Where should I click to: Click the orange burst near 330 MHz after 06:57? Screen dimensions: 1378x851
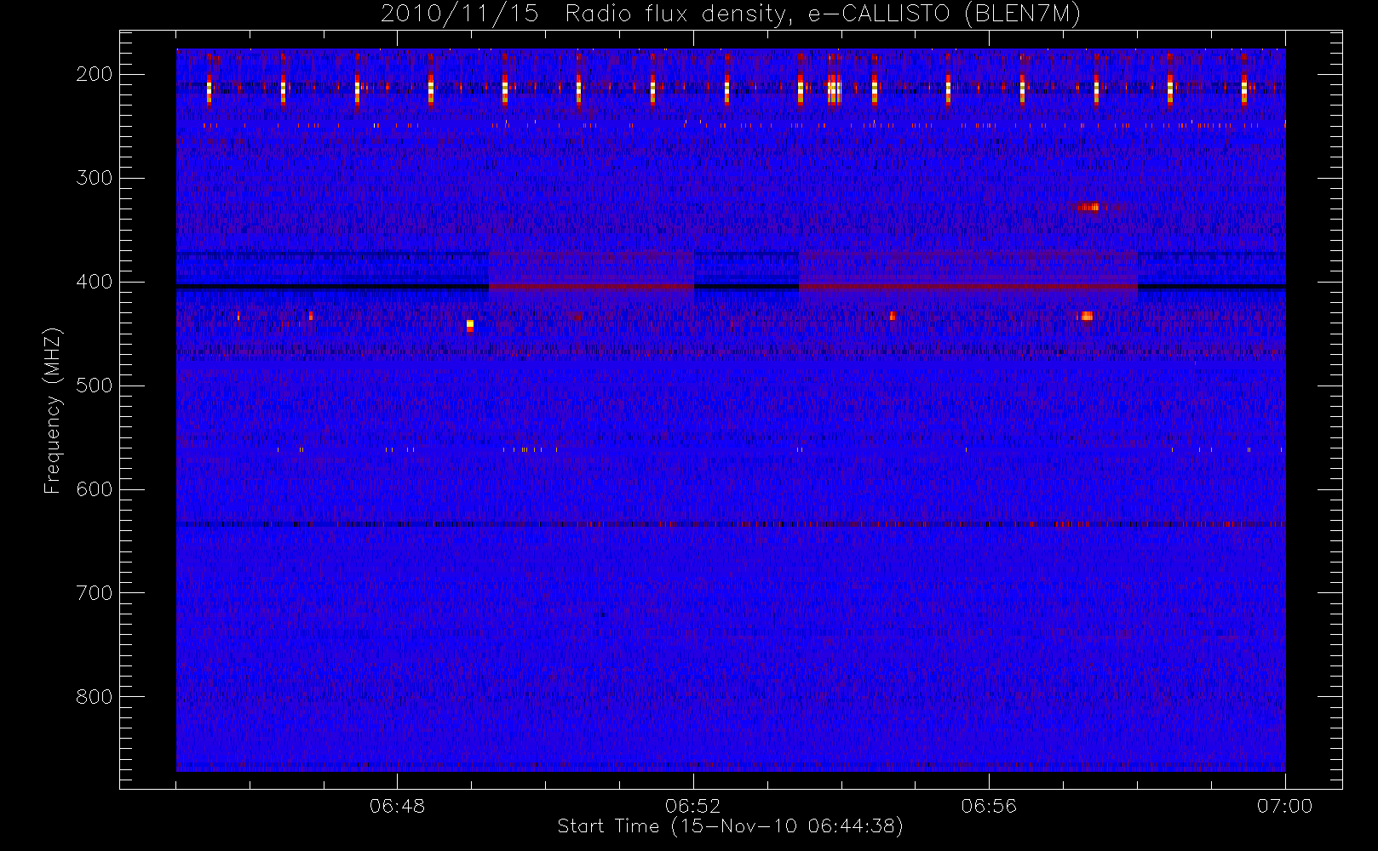click(1088, 207)
